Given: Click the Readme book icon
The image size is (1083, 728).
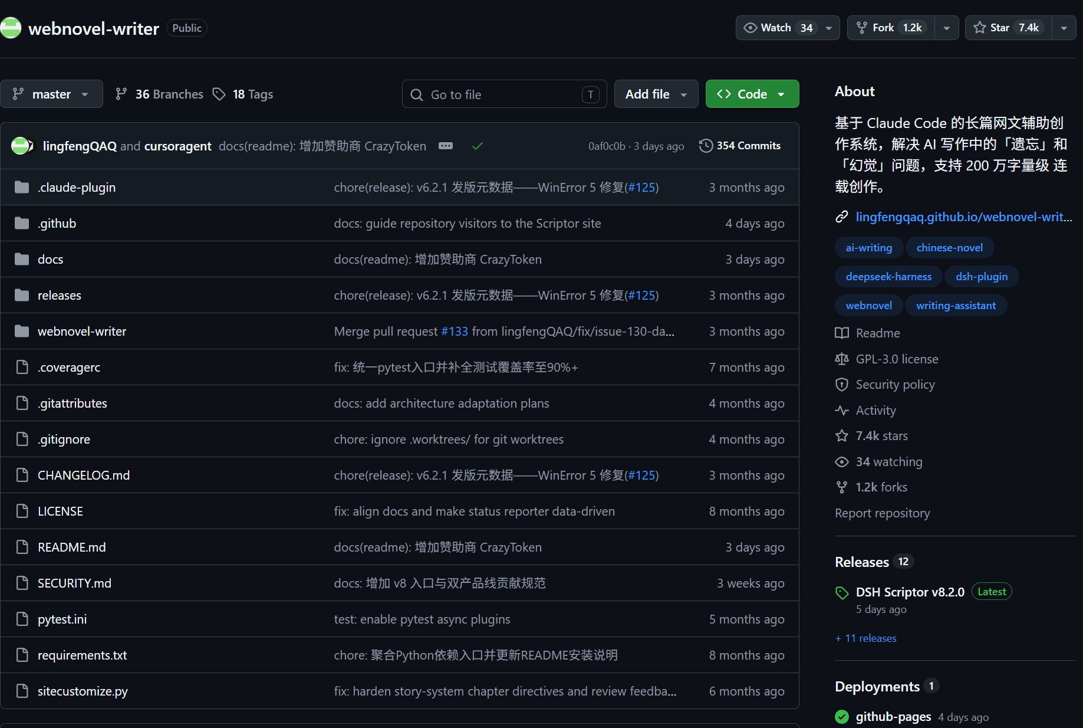Looking at the screenshot, I should click(842, 333).
